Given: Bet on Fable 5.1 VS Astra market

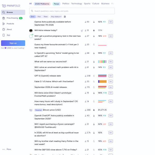Looking at the screenshot, I should 111,82.
